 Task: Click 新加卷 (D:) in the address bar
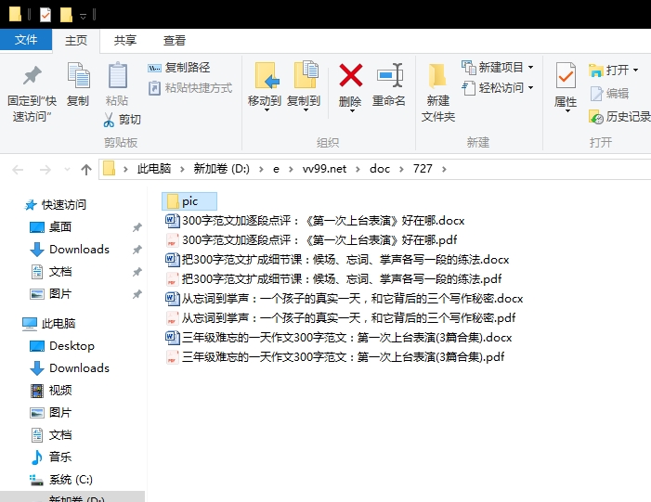(x=221, y=169)
